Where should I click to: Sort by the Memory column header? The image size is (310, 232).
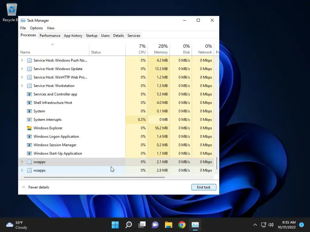pos(159,49)
